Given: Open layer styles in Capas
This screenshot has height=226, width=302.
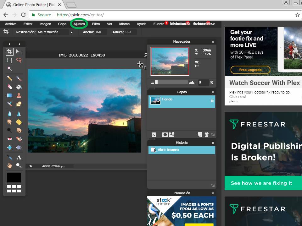Looking at the screenshot, I should tap(171, 135).
